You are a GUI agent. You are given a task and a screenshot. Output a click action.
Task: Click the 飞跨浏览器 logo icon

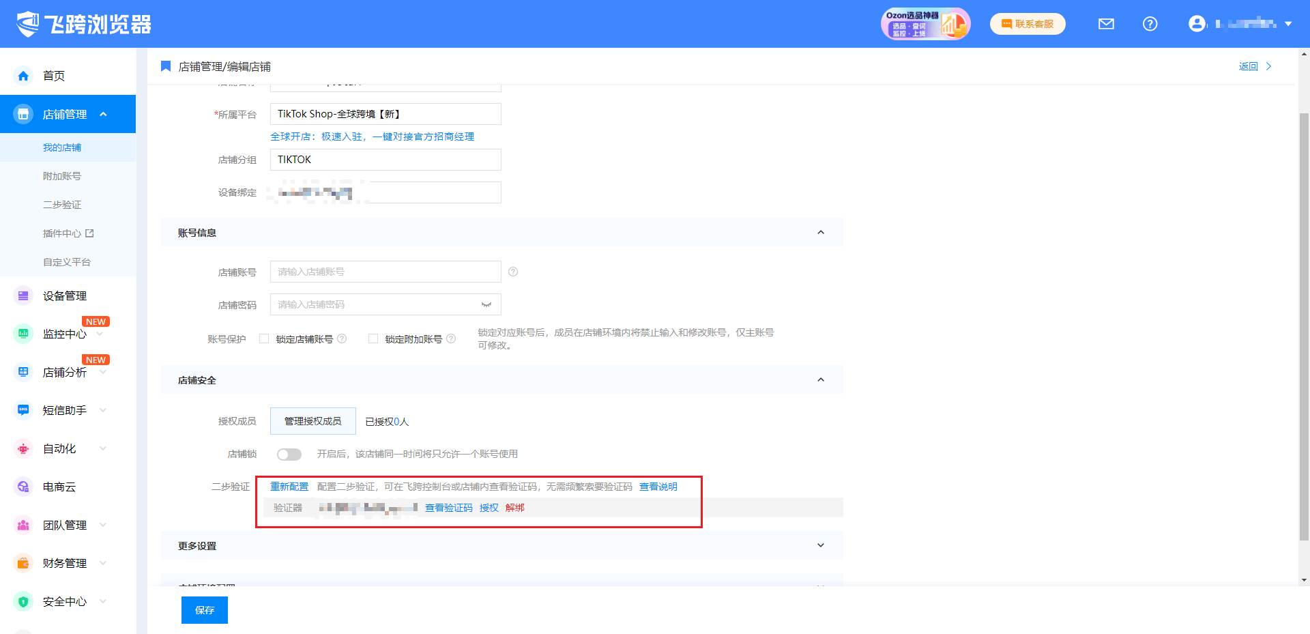[28, 24]
